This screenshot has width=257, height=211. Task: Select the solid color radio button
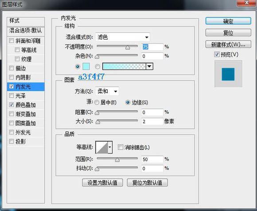78,67
